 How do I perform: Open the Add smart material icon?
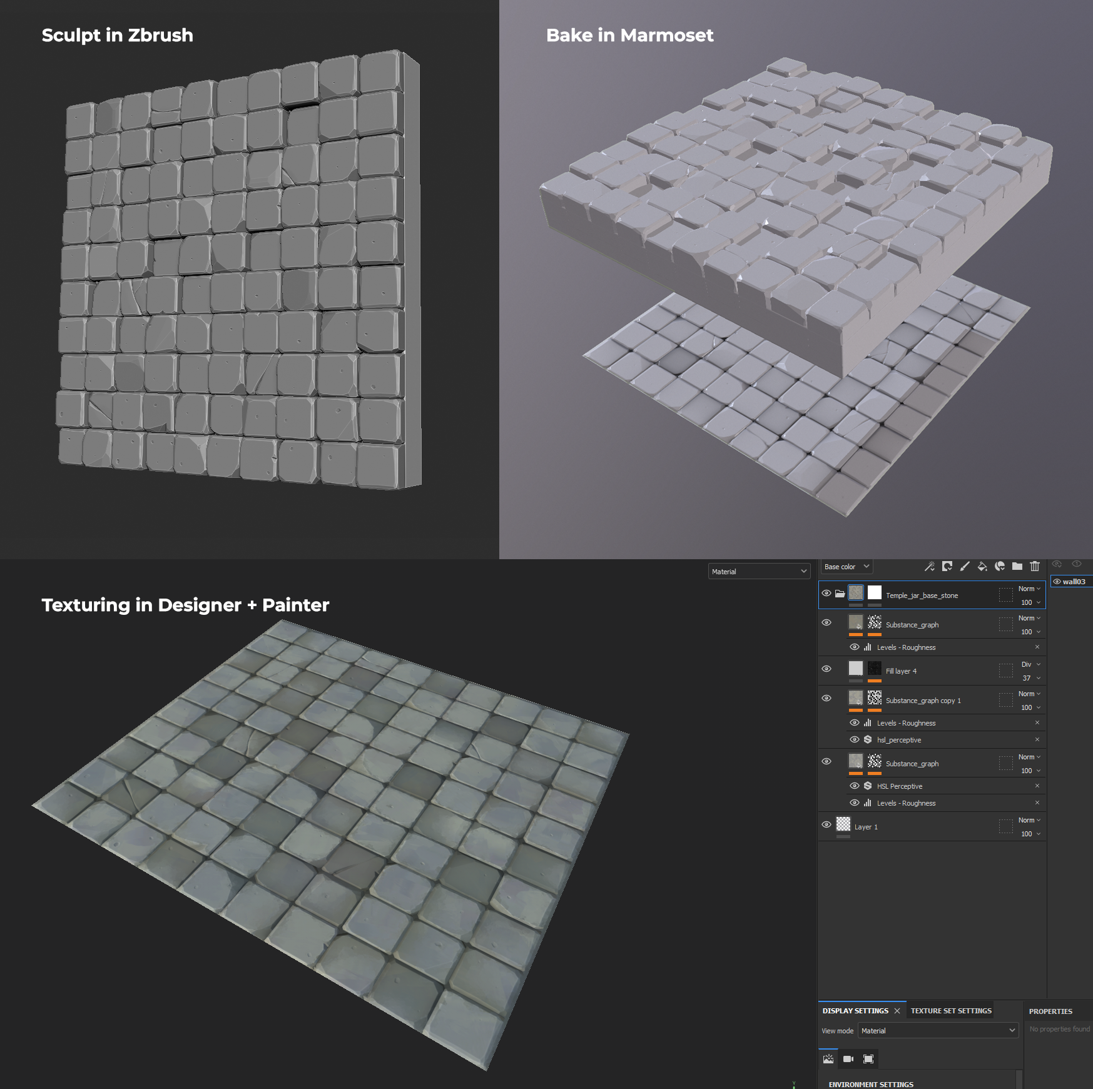coord(1000,567)
